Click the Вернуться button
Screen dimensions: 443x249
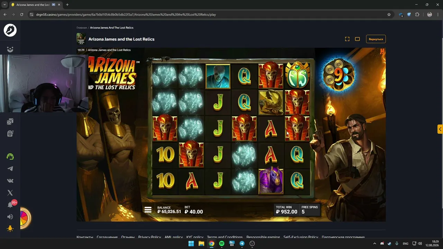(376, 39)
